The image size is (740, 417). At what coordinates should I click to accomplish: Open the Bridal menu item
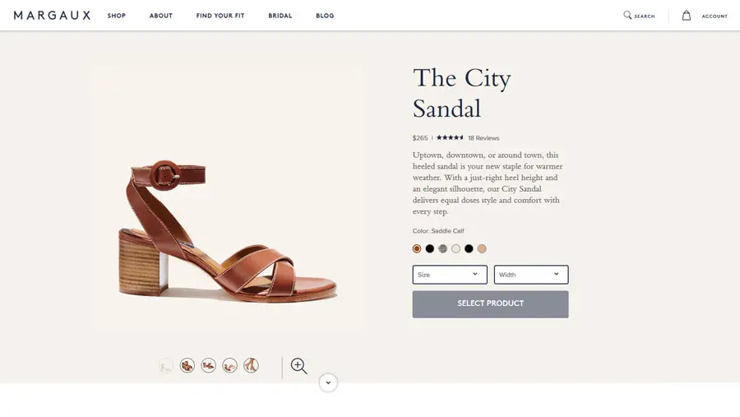click(x=280, y=16)
